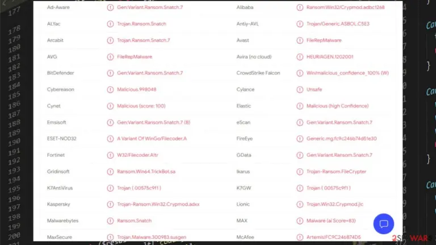Select A Variant Of WinGo/Filecoder.A text
The height and width of the screenshot is (245, 436).
tap(152, 138)
